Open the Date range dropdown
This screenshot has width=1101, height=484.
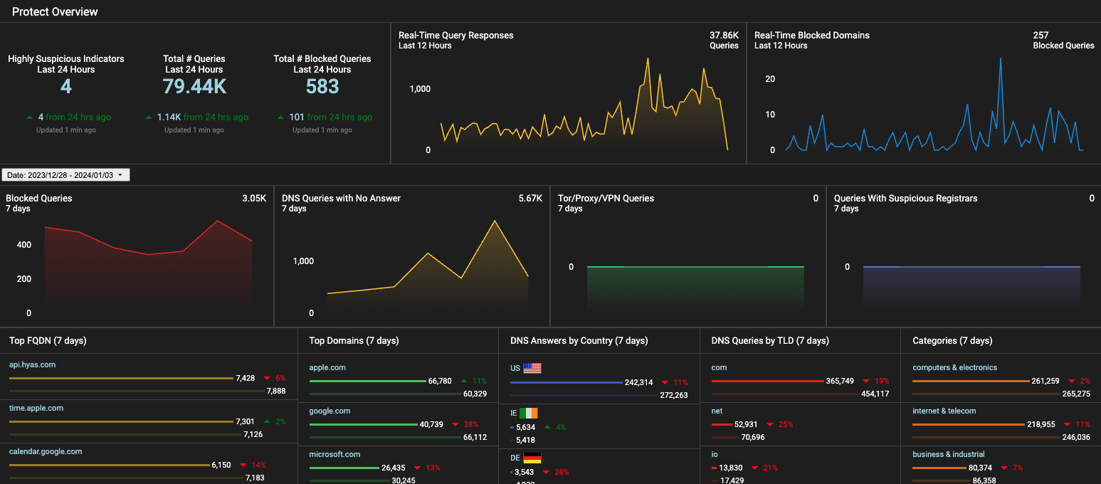65,175
